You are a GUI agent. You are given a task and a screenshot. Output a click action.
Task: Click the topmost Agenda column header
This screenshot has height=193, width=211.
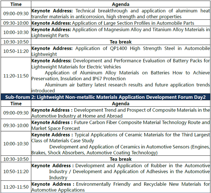click(x=120, y=5)
